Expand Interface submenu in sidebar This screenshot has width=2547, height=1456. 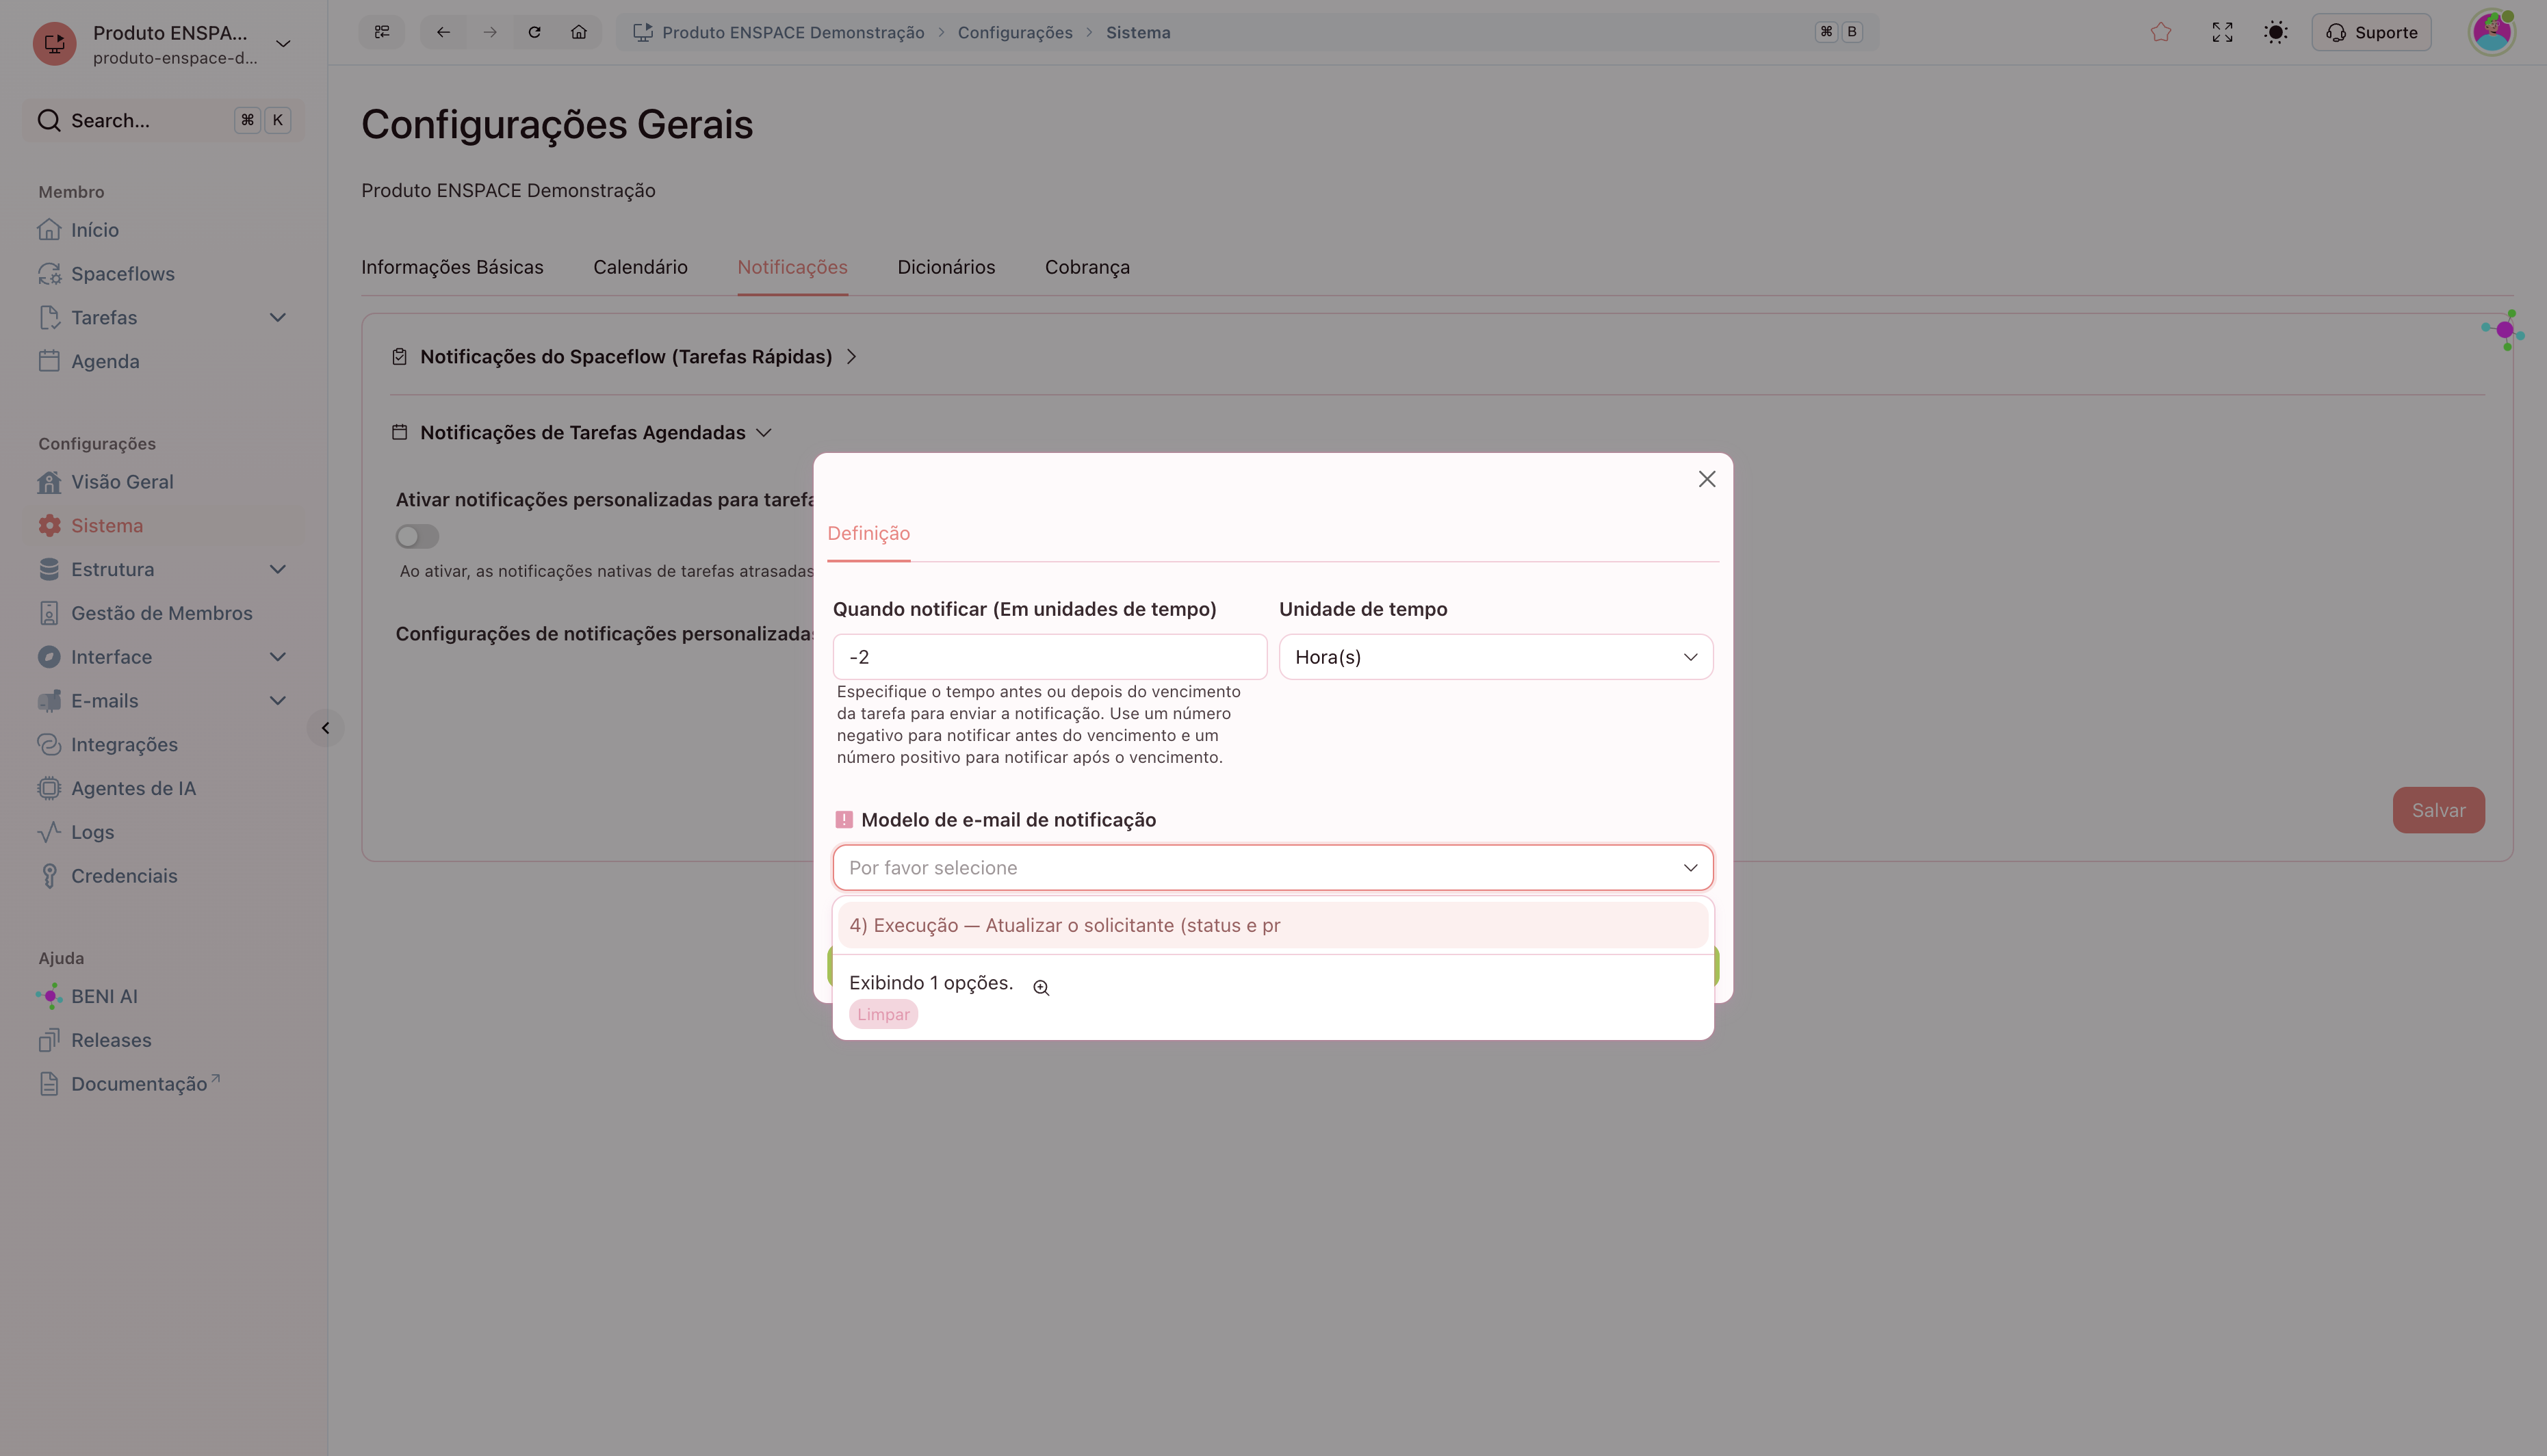point(278,657)
